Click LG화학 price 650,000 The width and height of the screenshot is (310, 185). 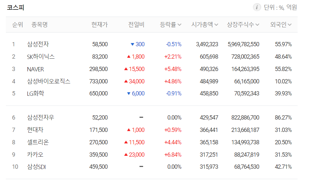click(x=98, y=93)
